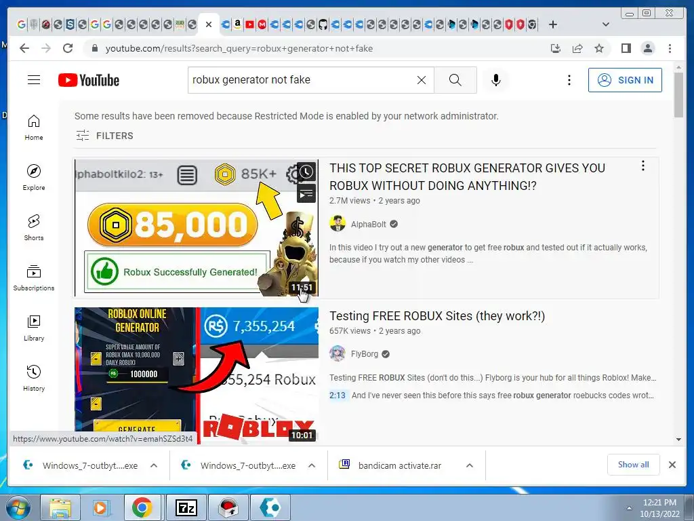Open YouTube settings three-dot menu
This screenshot has width=694, height=521.
click(569, 80)
